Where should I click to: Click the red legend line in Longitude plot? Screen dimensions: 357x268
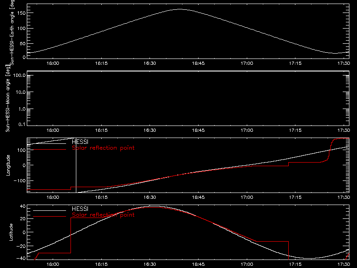point(50,150)
